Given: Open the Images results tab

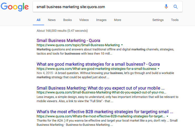Looking at the screenshot, I should 101,20.
